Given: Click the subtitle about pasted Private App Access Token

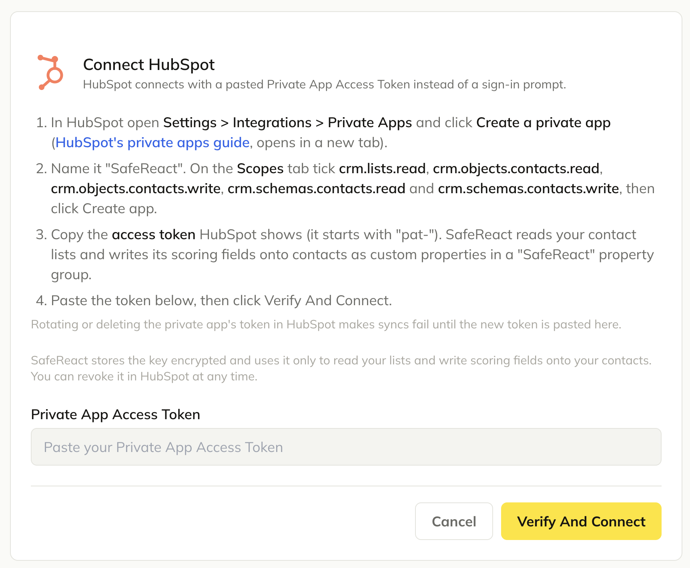Looking at the screenshot, I should [x=325, y=84].
